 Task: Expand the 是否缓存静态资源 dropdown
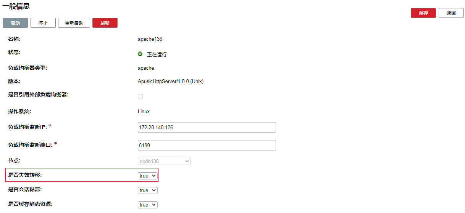click(147, 205)
